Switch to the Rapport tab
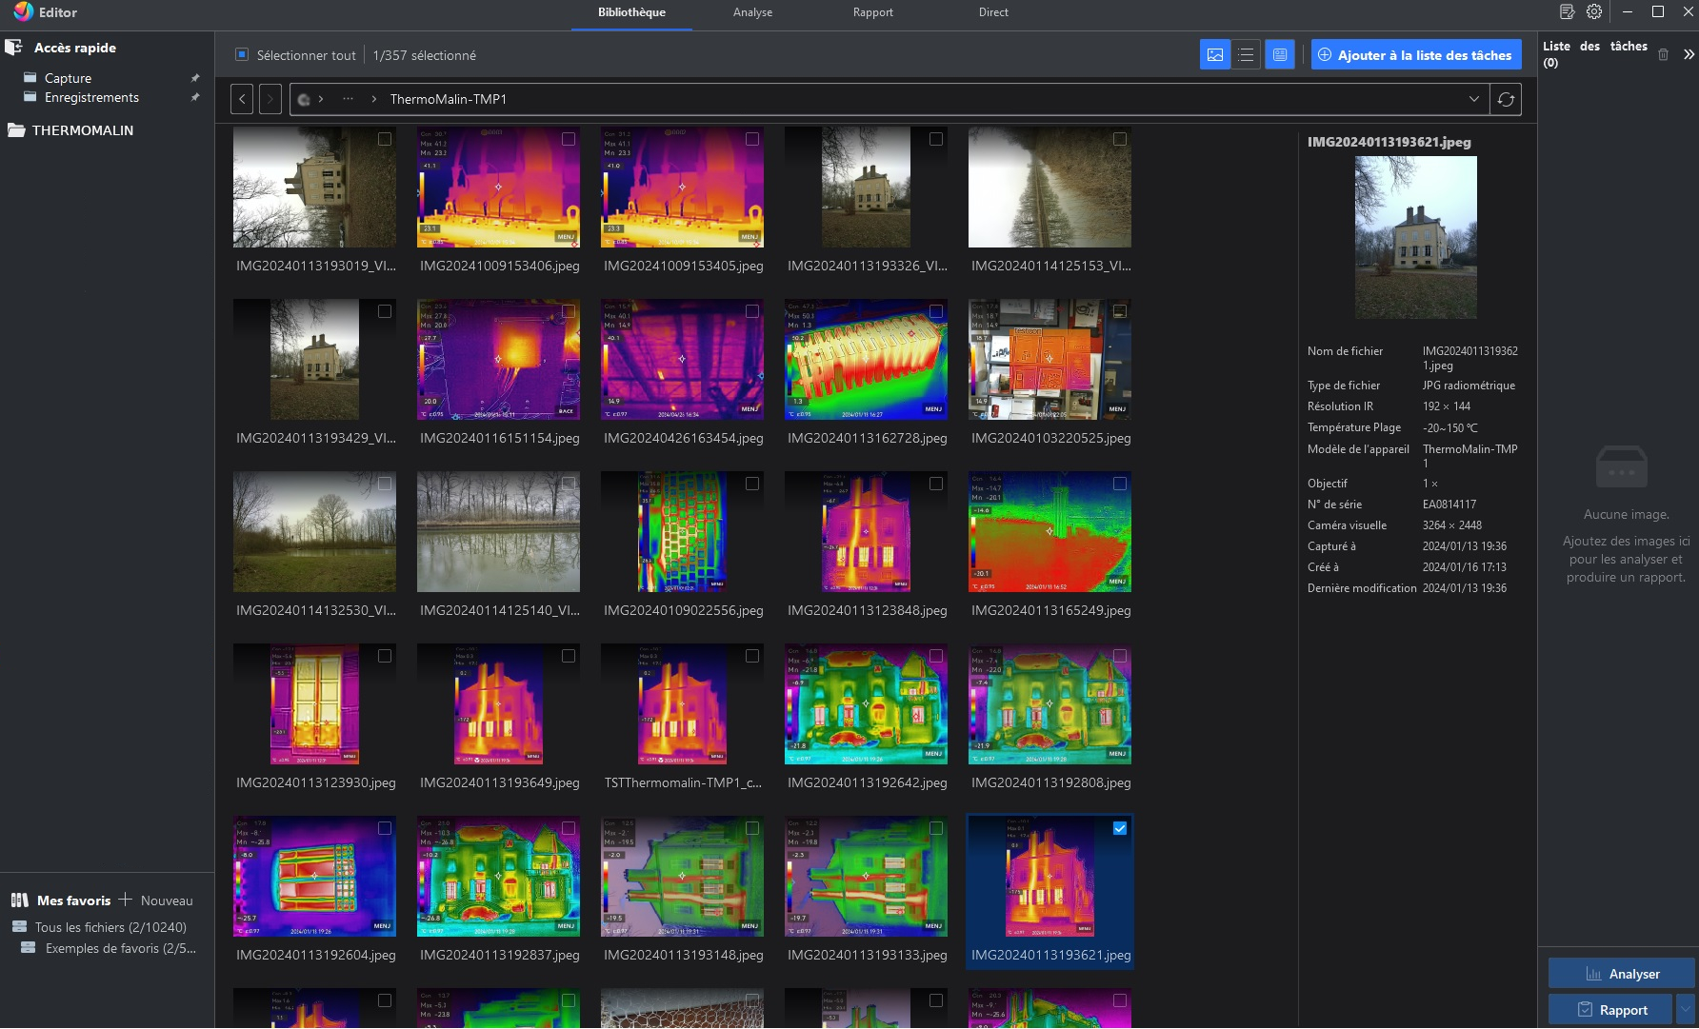1699x1029 pixels. pyautogui.click(x=873, y=12)
